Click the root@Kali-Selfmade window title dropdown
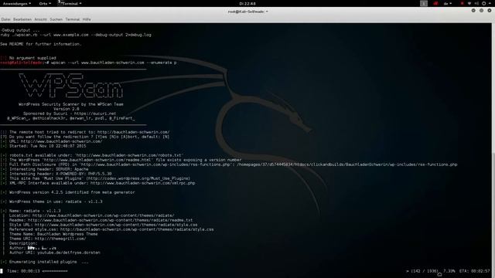 pyautogui.click(x=247, y=12)
